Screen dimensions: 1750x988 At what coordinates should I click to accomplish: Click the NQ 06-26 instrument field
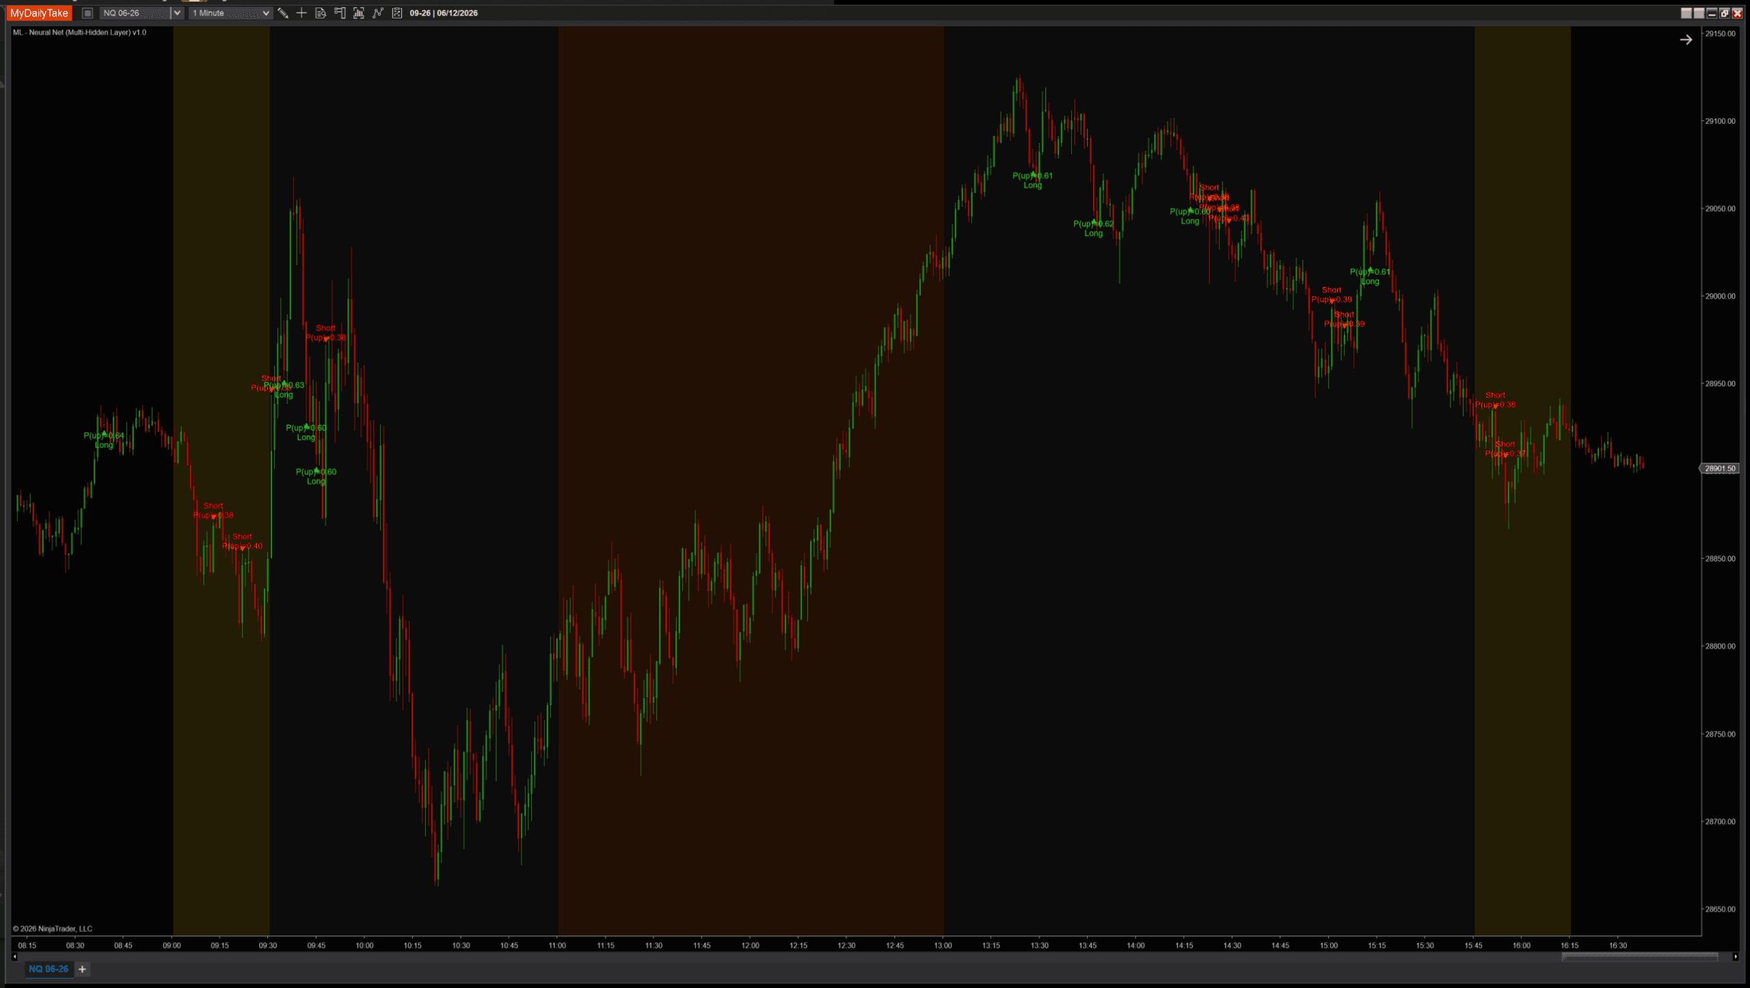pos(135,13)
